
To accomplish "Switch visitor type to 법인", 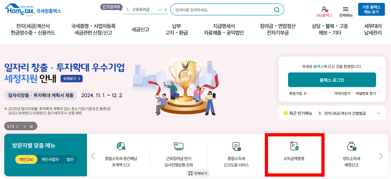I will tap(70, 160).
